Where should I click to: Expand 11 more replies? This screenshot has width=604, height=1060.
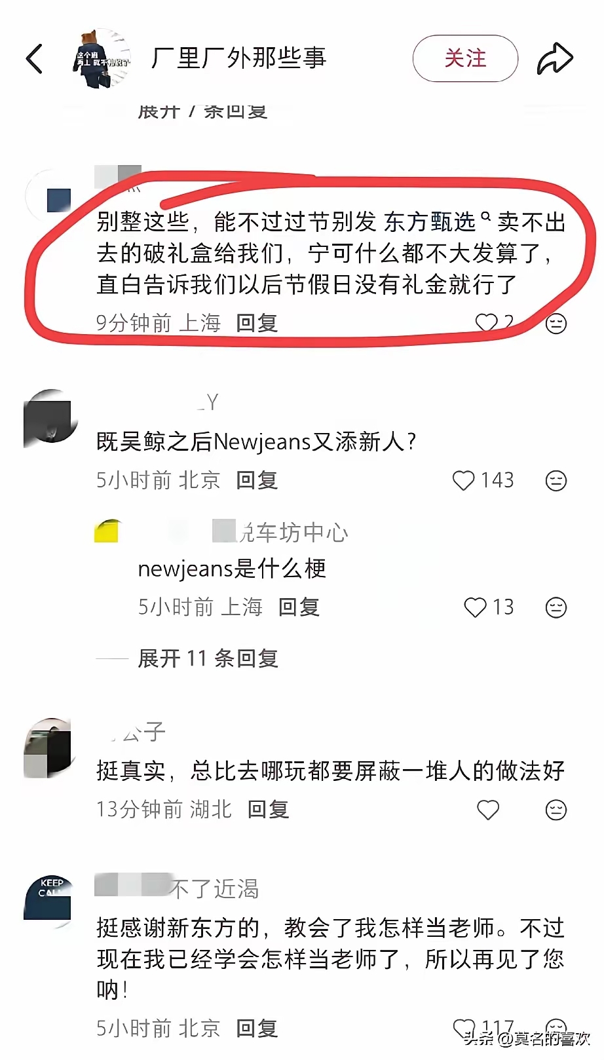208,658
